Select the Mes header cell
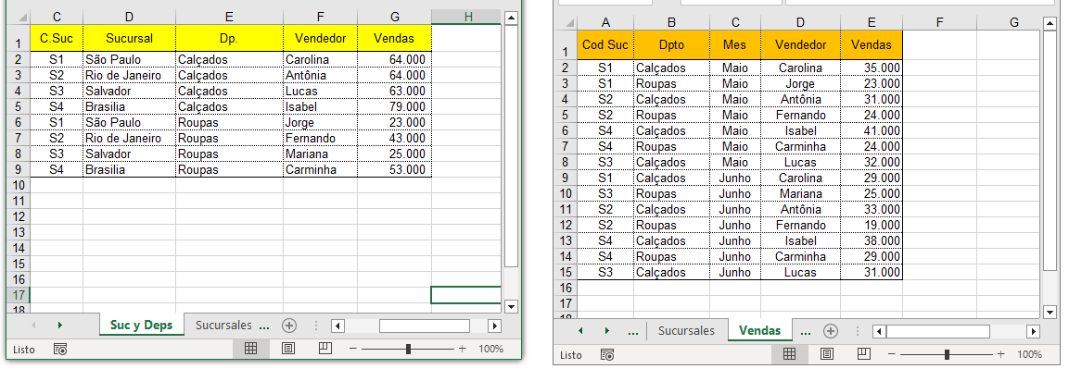The height and width of the screenshot is (369, 1069). point(735,44)
